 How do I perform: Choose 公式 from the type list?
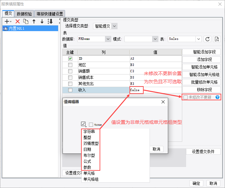[87, 161]
